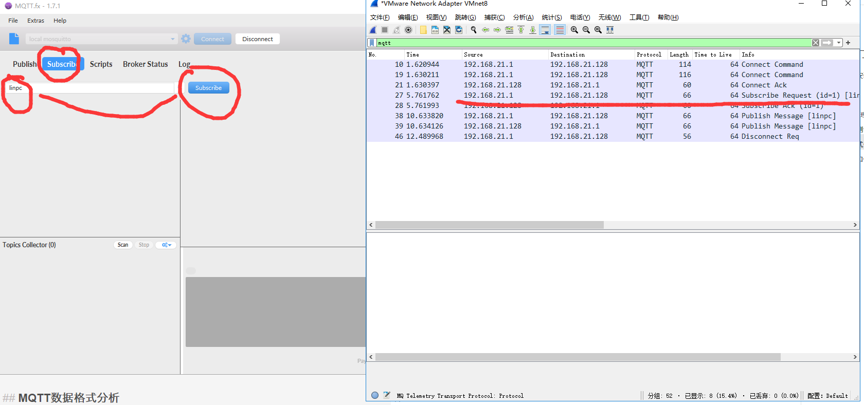
Task: Click Stop in Topics Collector
Action: pos(144,245)
